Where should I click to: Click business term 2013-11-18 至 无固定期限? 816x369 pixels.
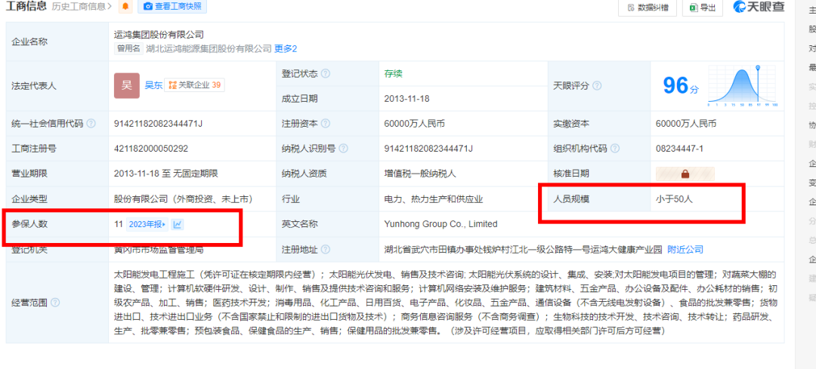166,174
